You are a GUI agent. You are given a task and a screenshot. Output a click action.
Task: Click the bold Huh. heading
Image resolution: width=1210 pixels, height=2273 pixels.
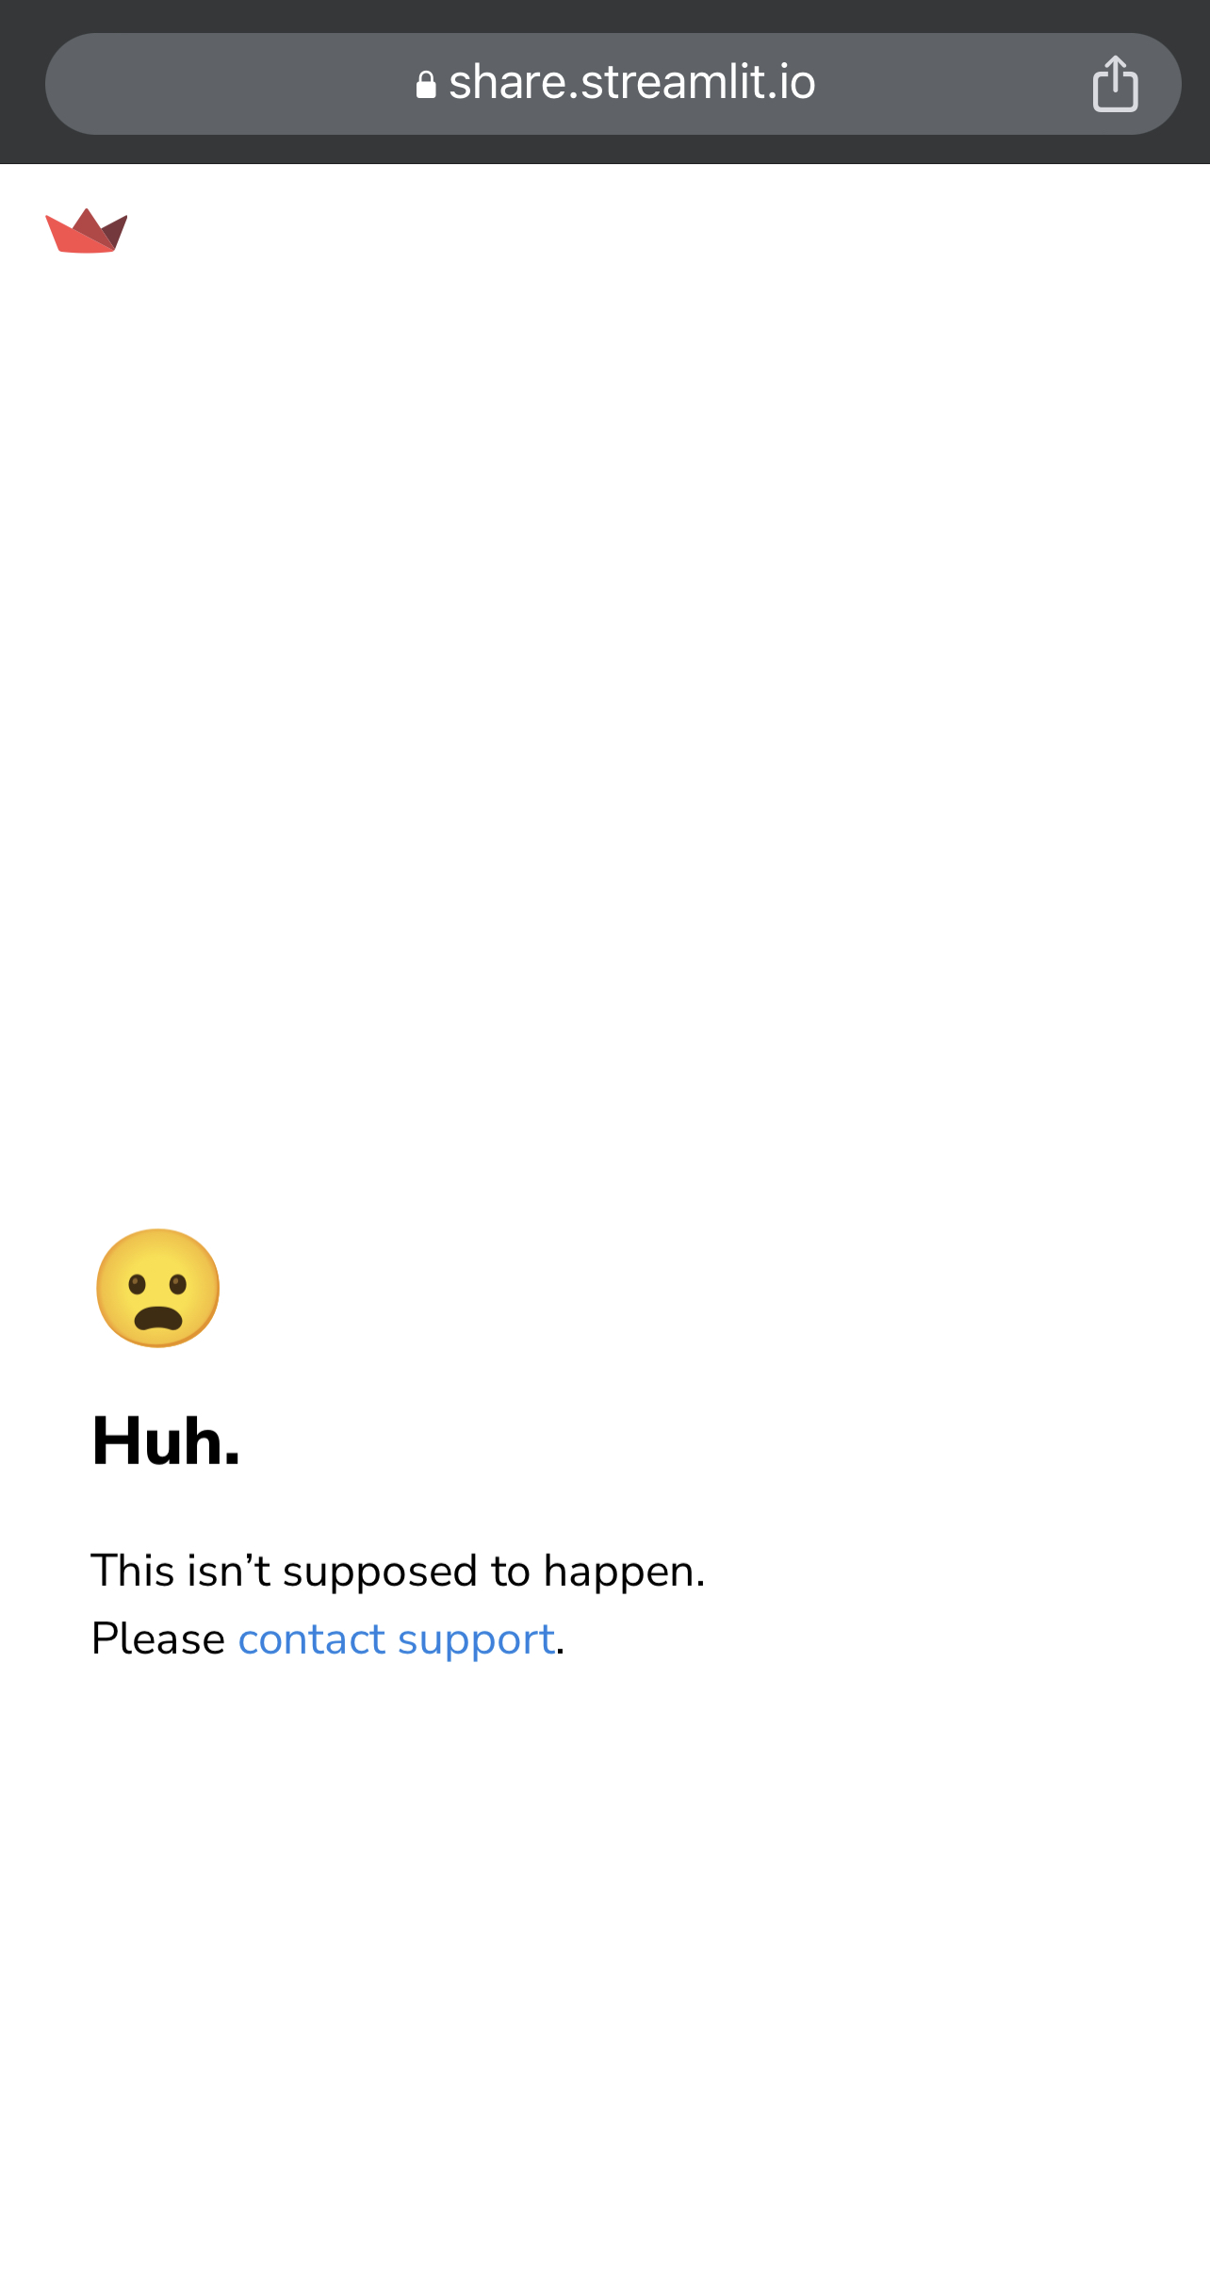tap(166, 1441)
